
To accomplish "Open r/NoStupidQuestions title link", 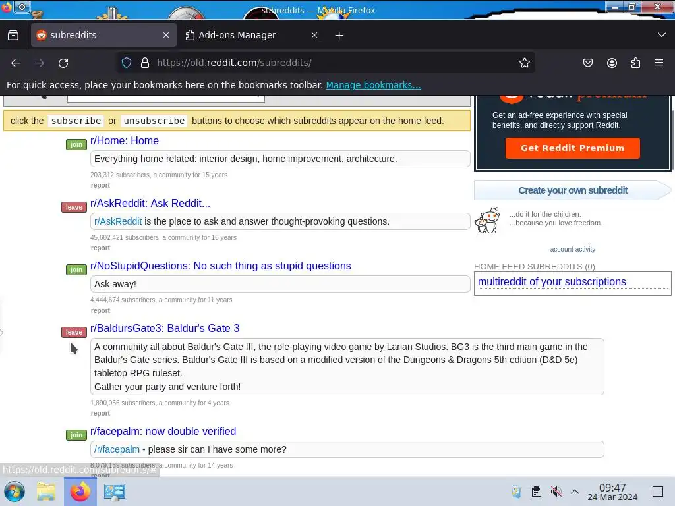I will pos(220,266).
